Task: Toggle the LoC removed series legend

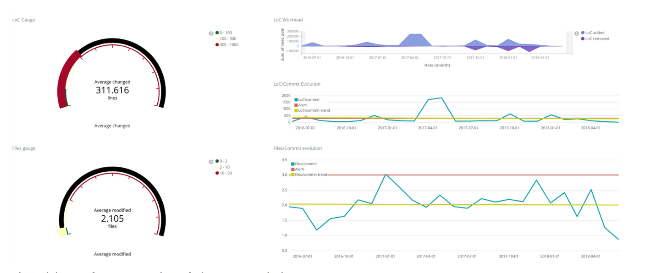Action: (595, 39)
